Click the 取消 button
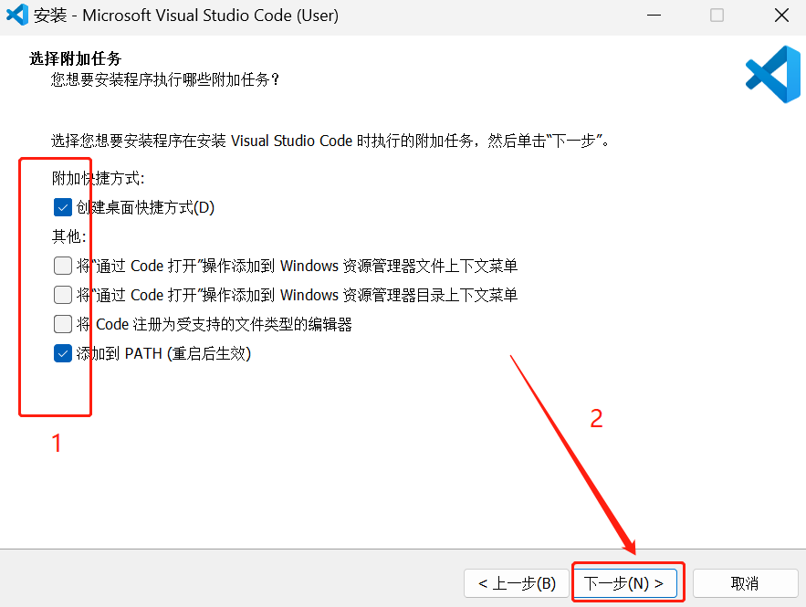Viewport: 806px width, 607px height. (745, 582)
